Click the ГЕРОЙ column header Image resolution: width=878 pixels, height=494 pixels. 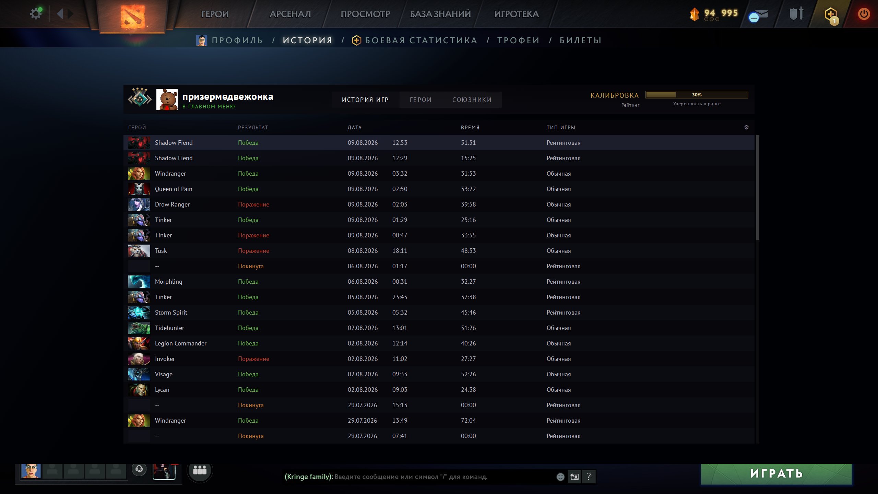pos(137,128)
